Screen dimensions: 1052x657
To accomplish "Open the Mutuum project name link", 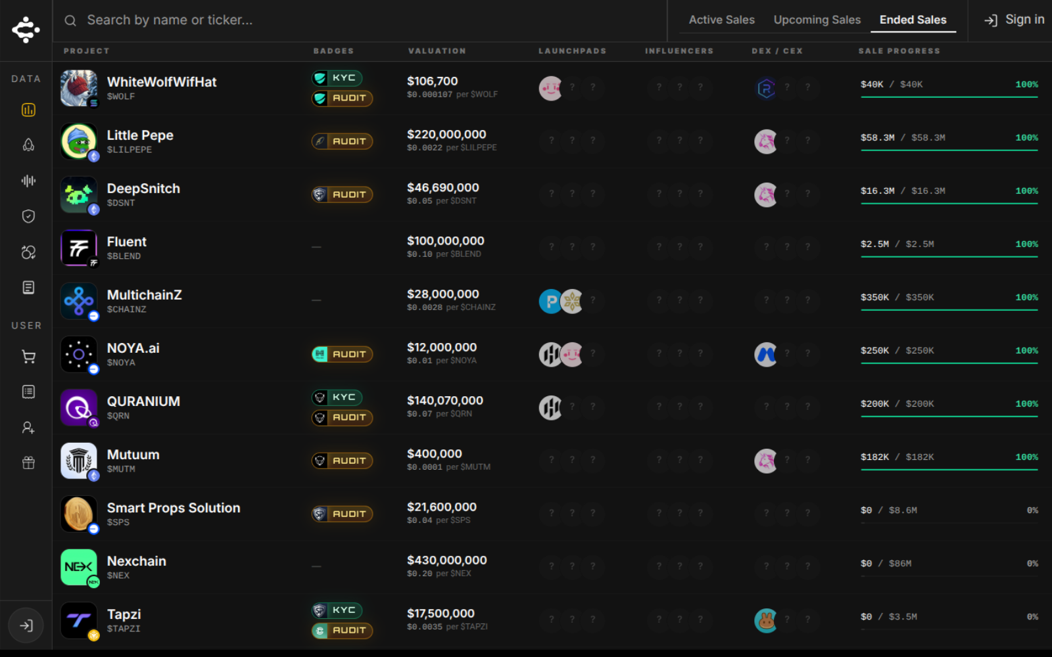I will [x=133, y=455].
